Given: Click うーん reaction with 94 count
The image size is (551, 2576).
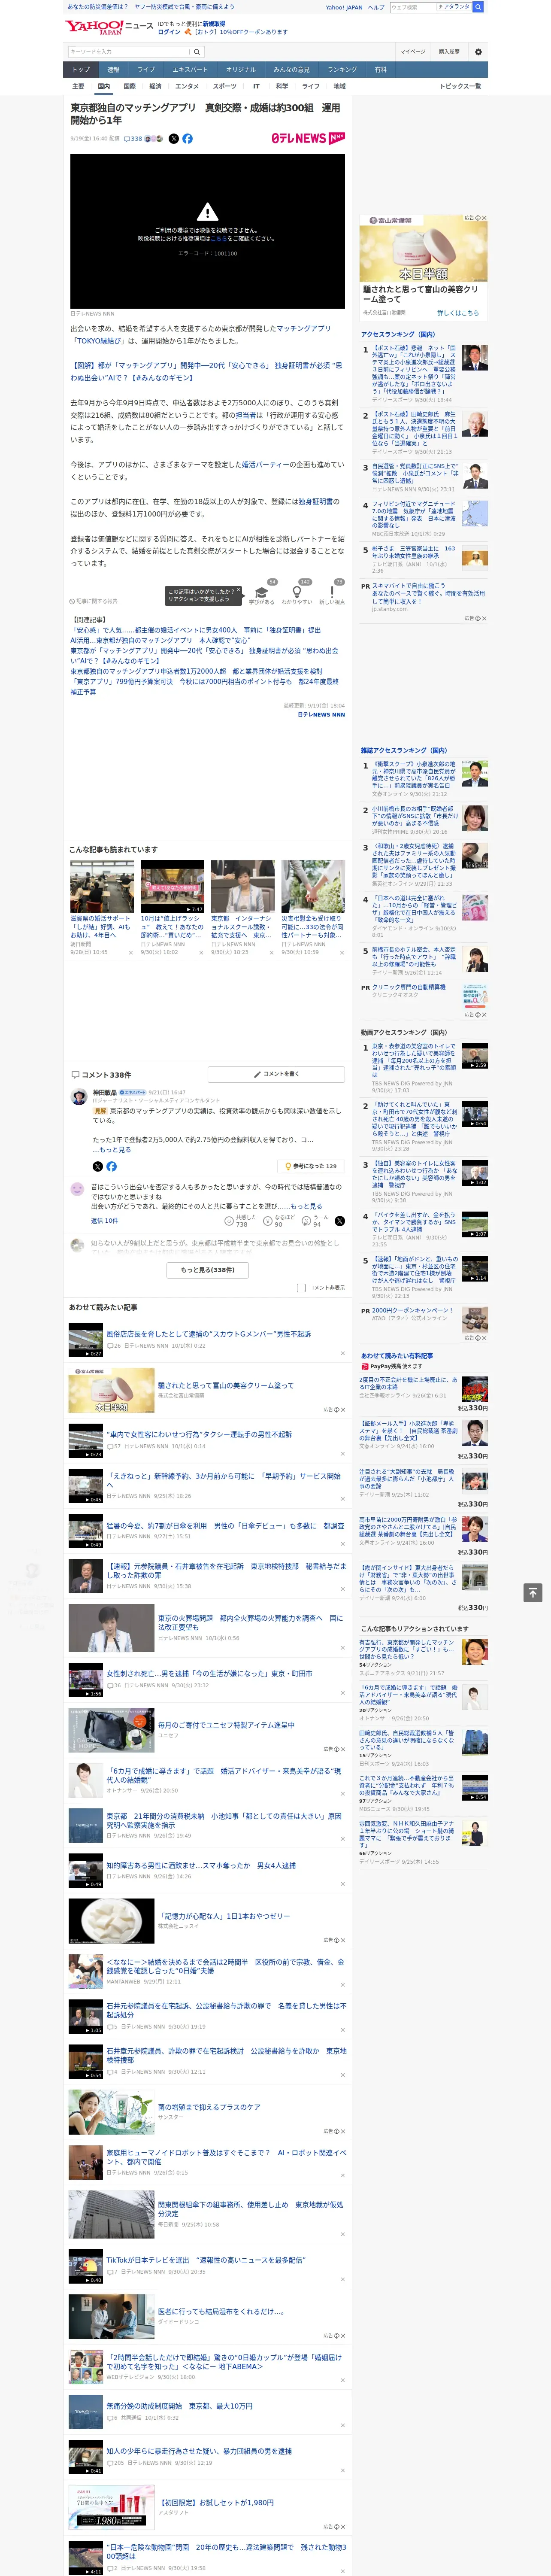Looking at the screenshot, I should coord(316,1221).
